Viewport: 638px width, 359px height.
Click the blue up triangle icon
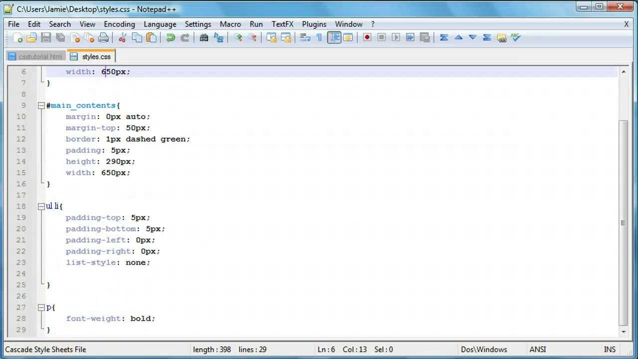click(459, 38)
